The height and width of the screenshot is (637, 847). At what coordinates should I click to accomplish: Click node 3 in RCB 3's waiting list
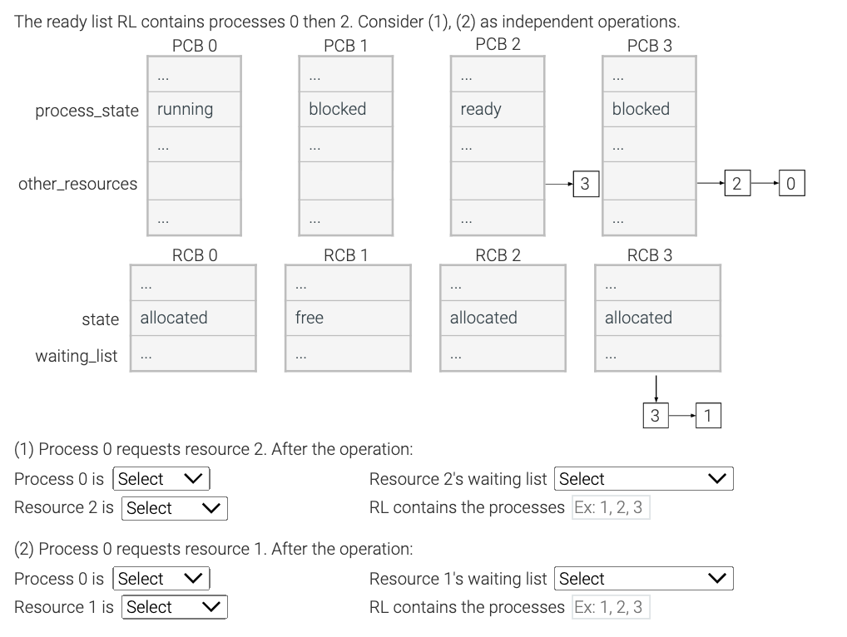click(654, 414)
